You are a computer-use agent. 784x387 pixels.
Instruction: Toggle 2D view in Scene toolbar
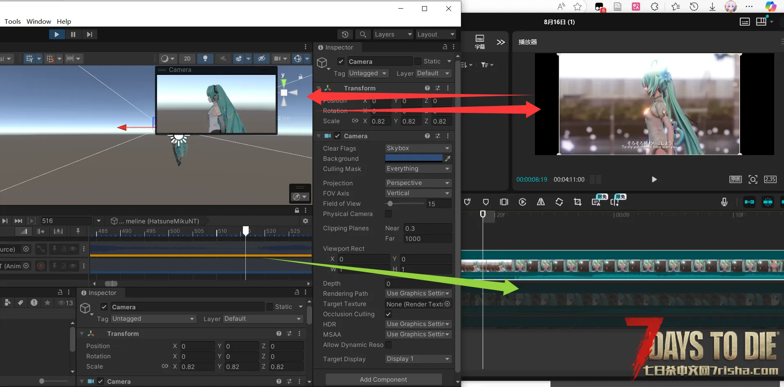tap(187, 59)
